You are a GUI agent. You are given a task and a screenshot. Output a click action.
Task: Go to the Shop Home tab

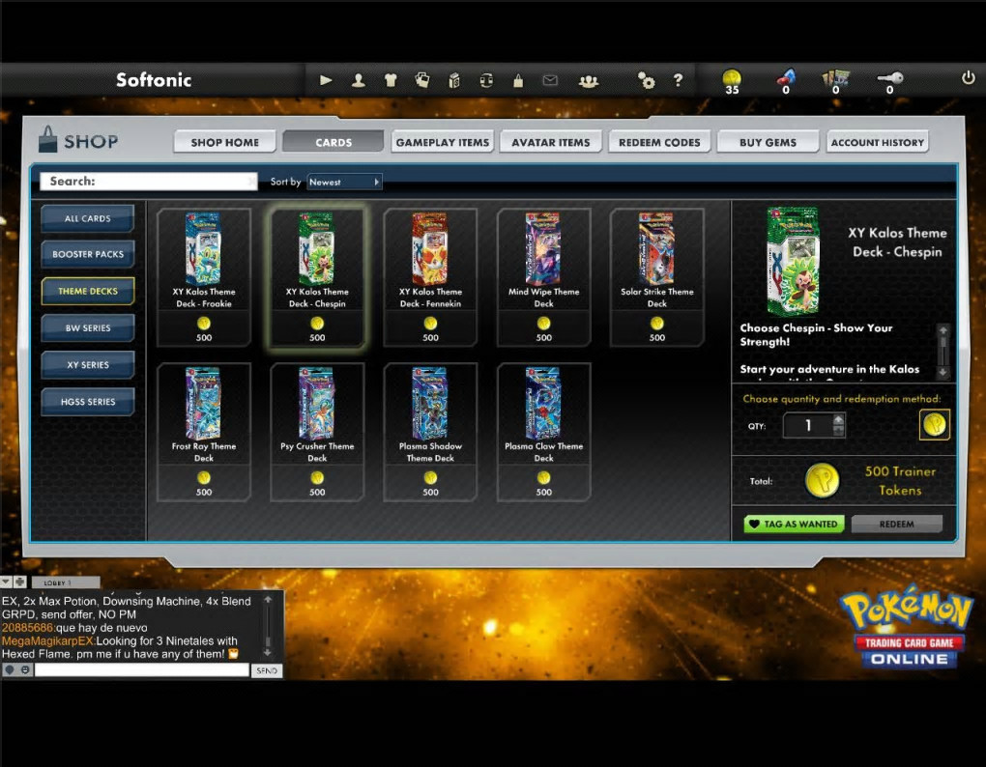pyautogui.click(x=225, y=142)
